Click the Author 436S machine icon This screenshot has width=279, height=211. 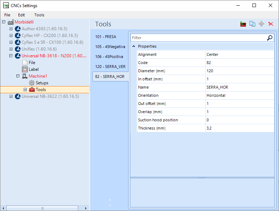point(18,29)
